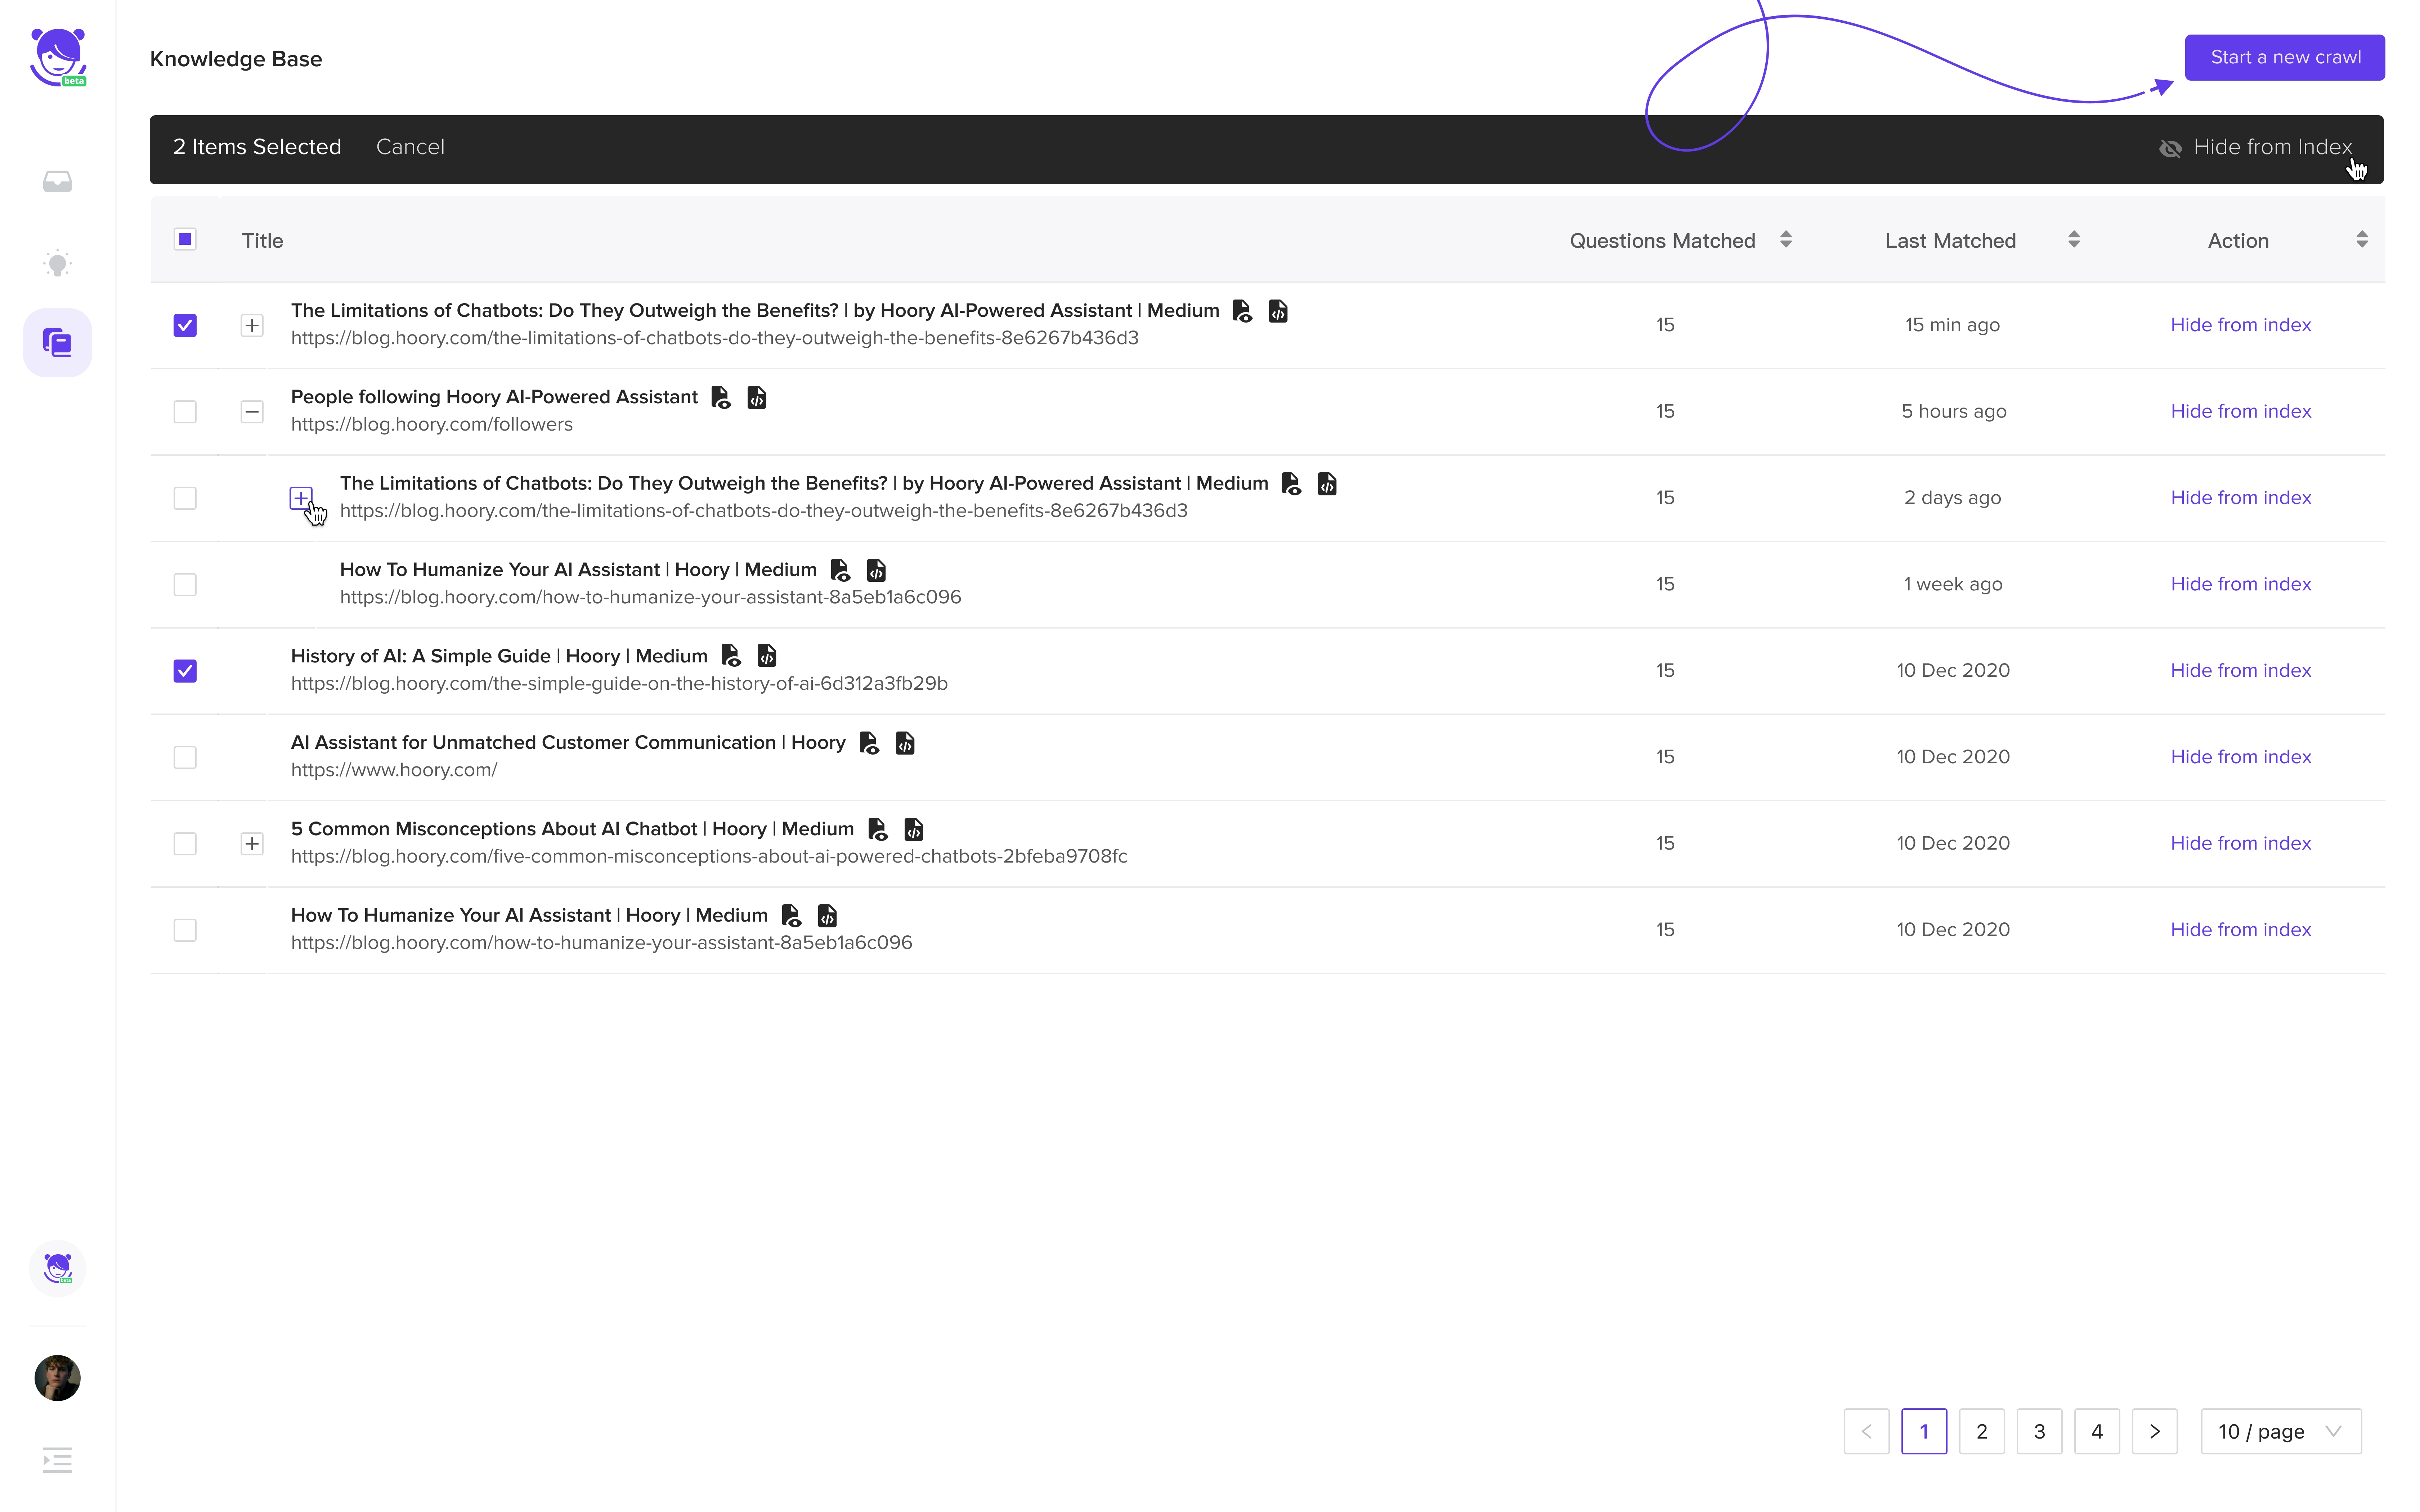Start a new crawl

tap(2285, 57)
